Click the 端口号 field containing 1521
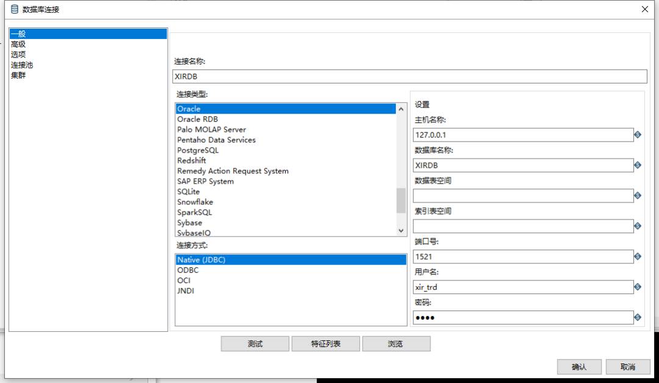This screenshot has height=383, width=659. [524, 257]
